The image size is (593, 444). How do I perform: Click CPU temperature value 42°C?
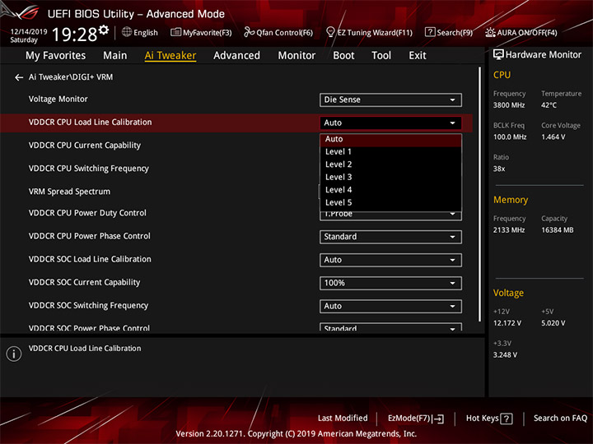click(549, 105)
